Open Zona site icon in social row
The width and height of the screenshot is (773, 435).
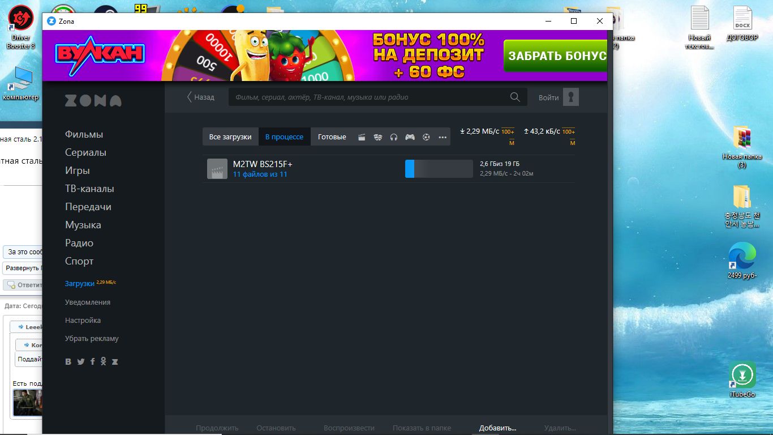115,361
